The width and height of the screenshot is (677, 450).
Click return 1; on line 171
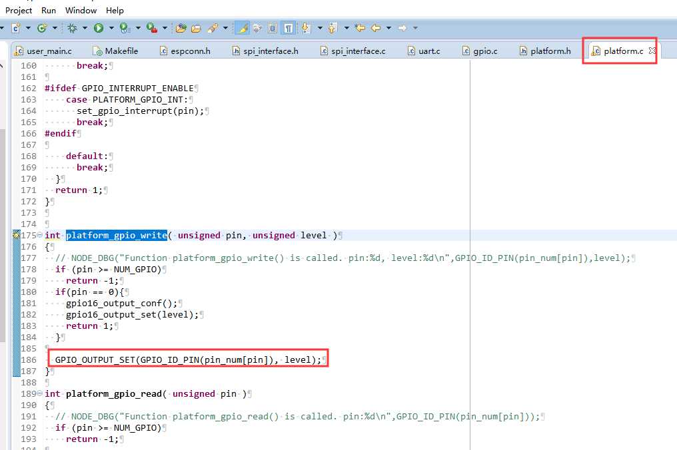coord(79,190)
